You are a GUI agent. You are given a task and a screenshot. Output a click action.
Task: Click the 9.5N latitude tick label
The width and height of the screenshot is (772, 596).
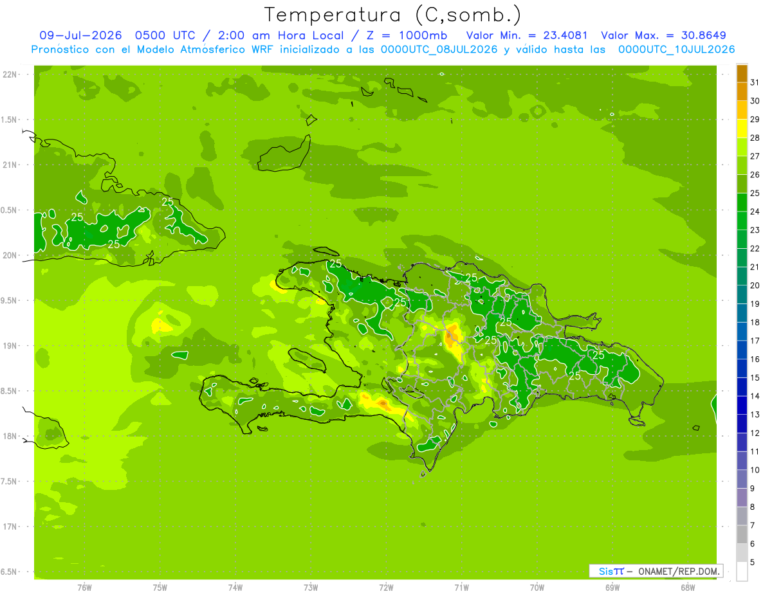[x=9, y=300]
